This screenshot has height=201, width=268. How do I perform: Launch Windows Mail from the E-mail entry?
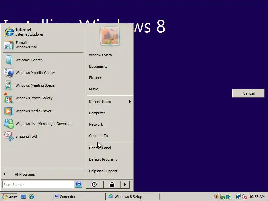[x=44, y=45]
